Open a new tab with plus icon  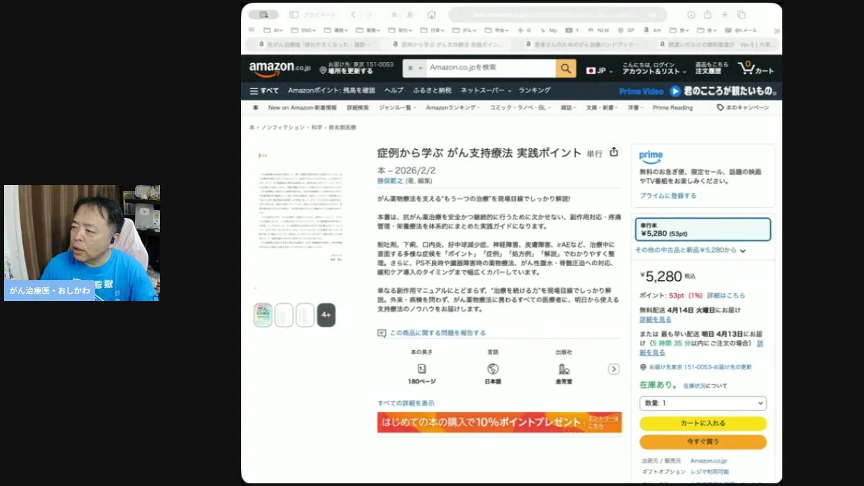click(x=724, y=15)
